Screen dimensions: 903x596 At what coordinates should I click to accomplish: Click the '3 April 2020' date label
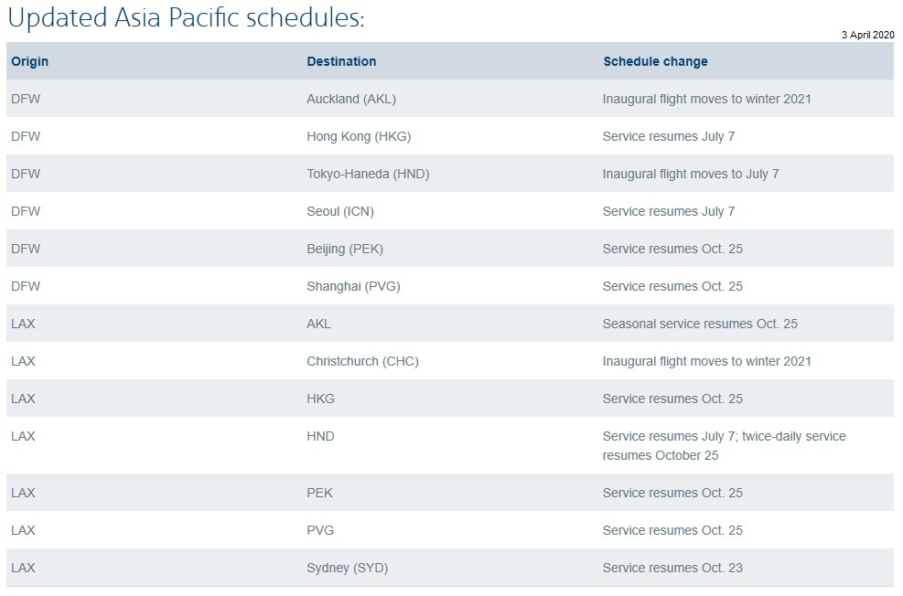tap(868, 35)
